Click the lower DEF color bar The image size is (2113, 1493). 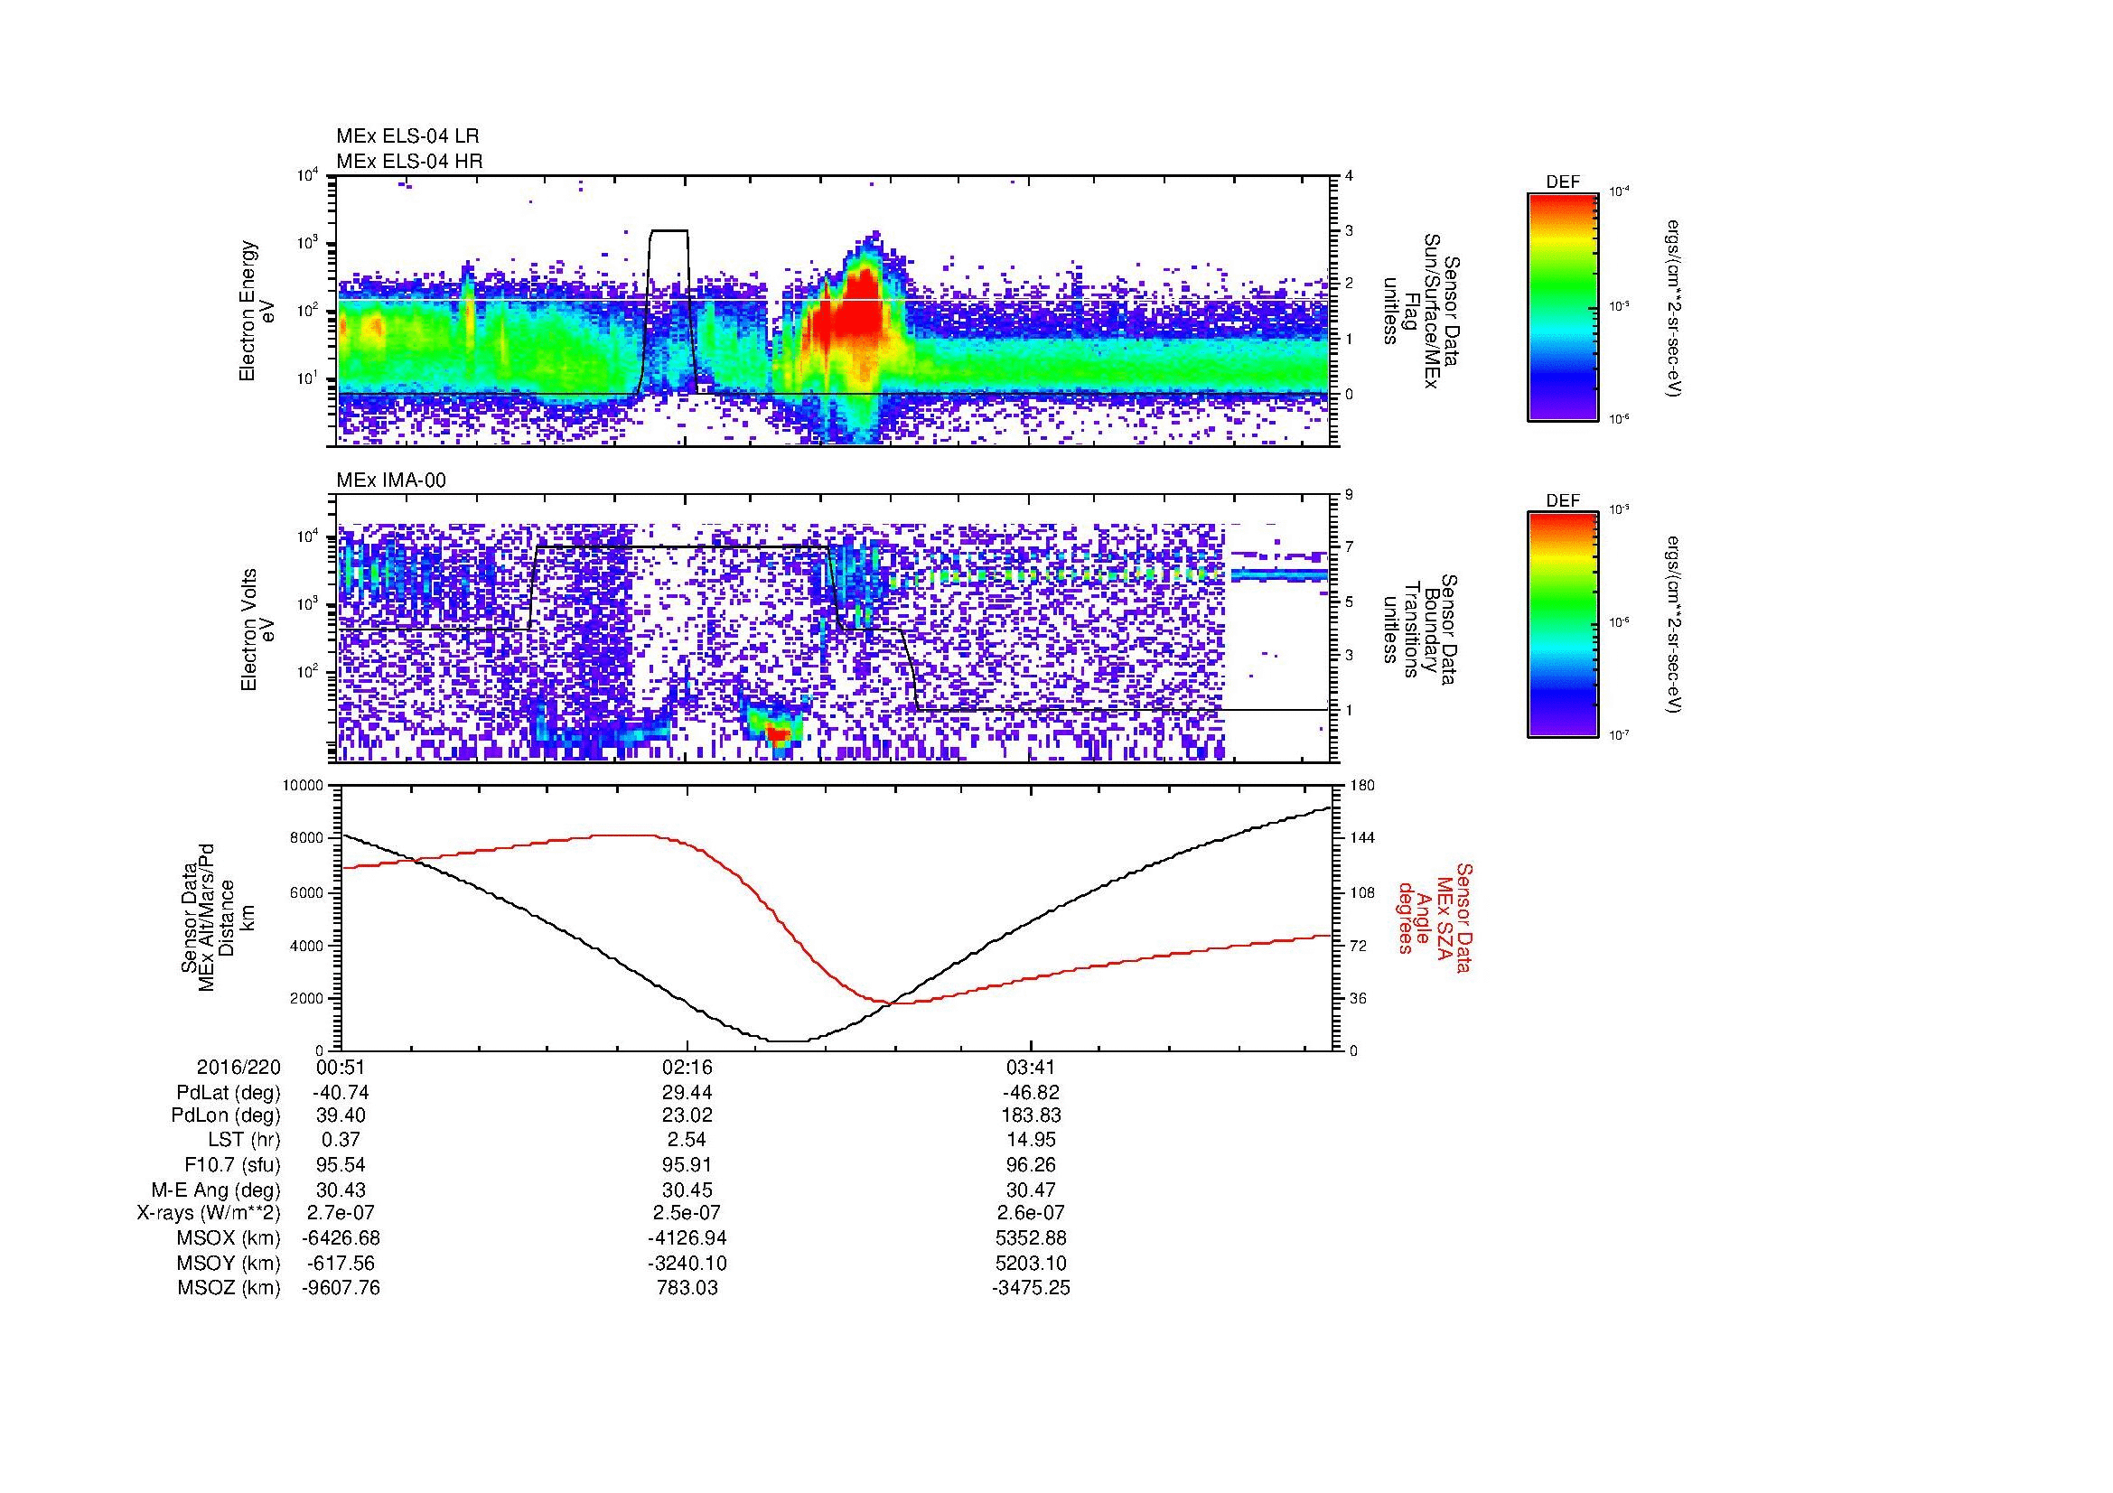pyautogui.click(x=1563, y=625)
